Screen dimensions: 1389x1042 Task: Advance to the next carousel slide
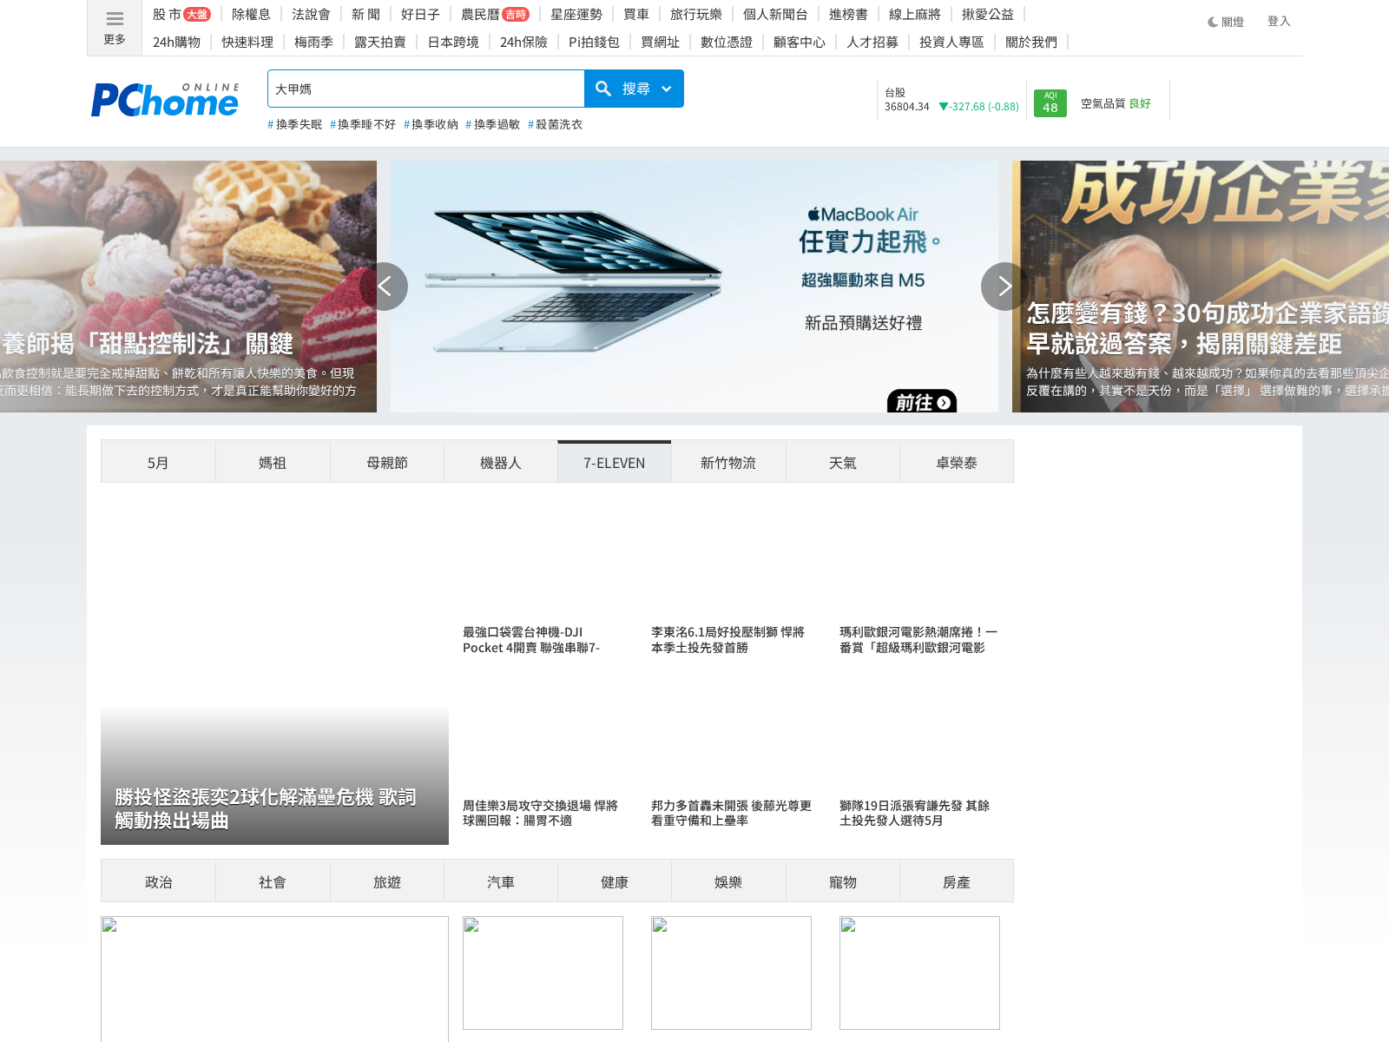1004,286
